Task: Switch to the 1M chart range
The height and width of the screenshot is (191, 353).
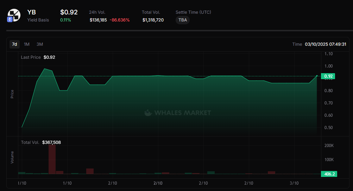Action: 27,44
